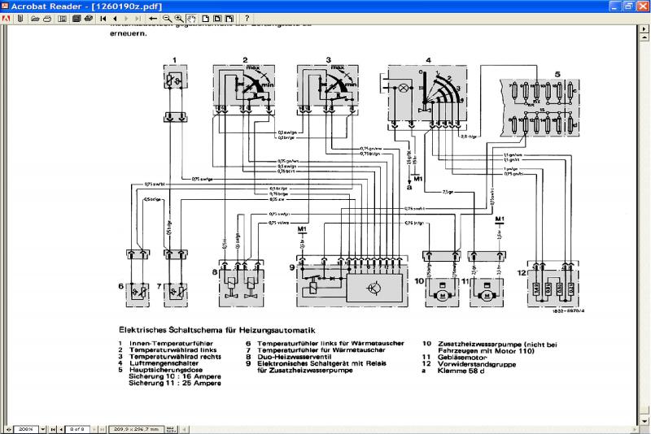651x434 pixels.
Task: Show the navigation pane icon
Action: click(x=63, y=19)
